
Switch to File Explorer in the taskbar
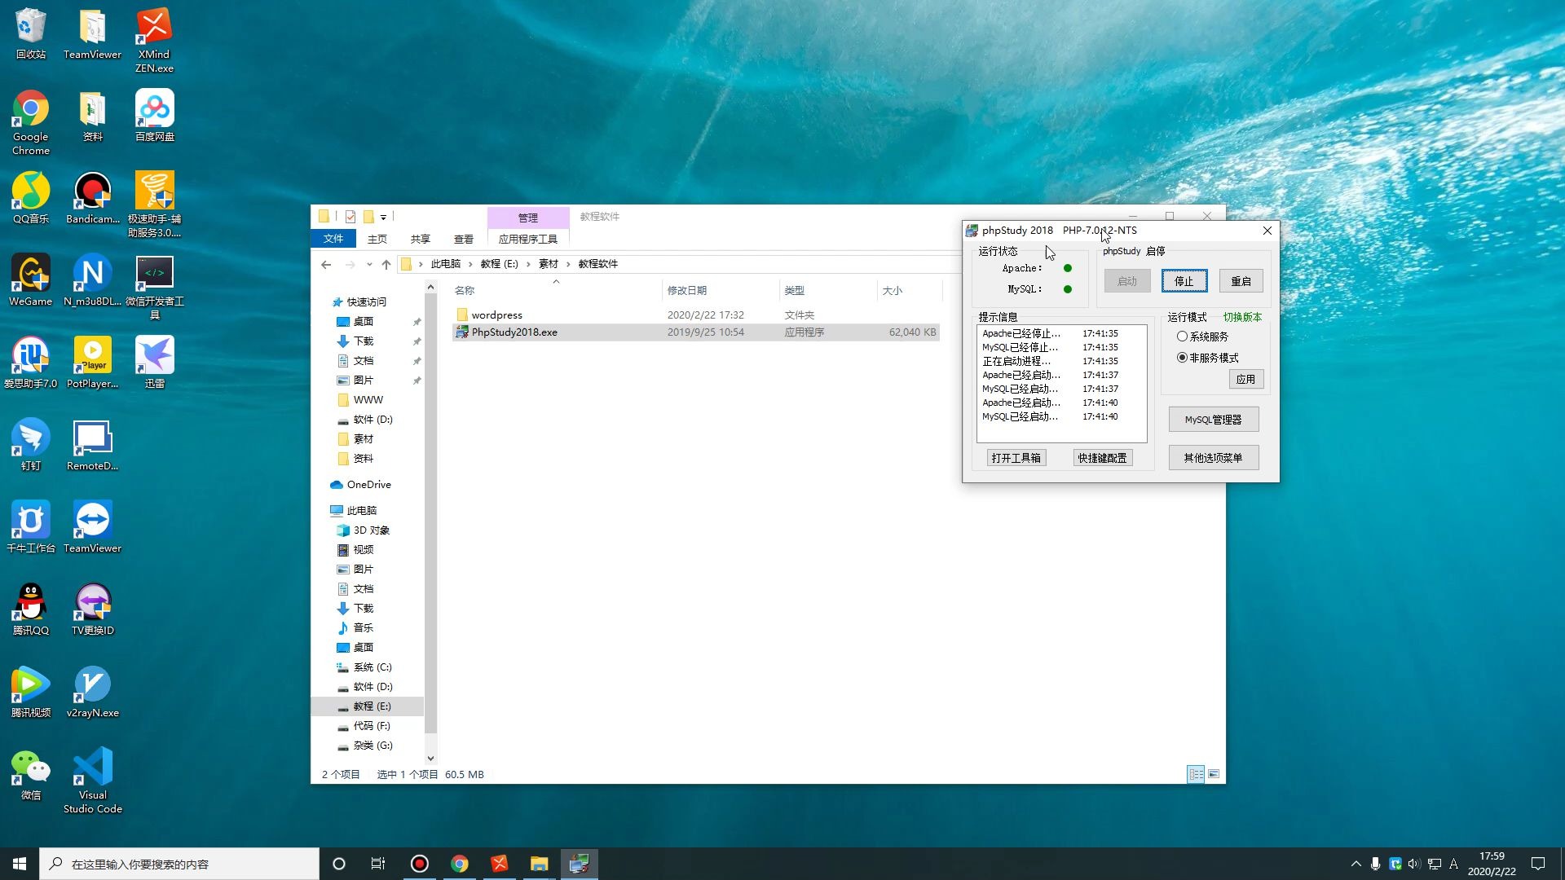[x=539, y=864]
